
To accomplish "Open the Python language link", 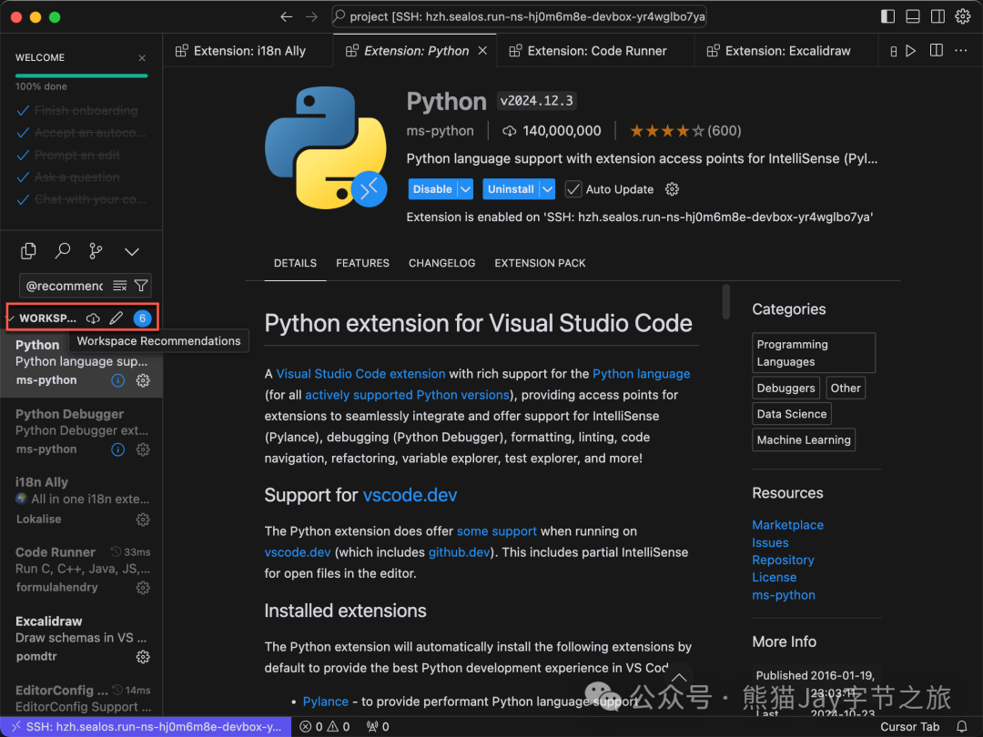I will click(x=642, y=374).
